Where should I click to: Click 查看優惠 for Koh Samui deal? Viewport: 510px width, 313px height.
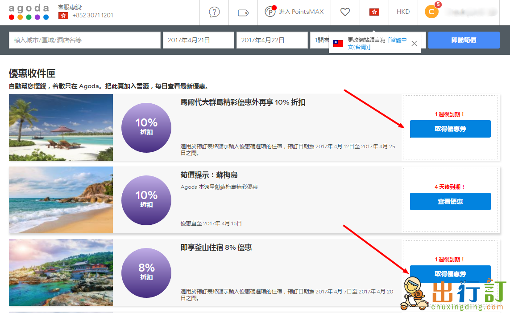[x=450, y=201]
